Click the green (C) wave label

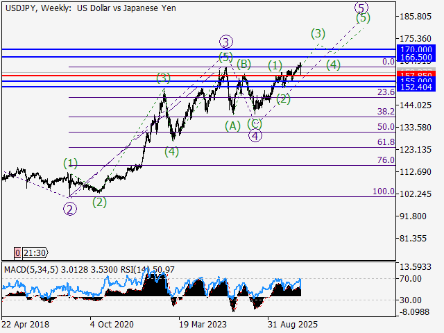tap(255, 123)
